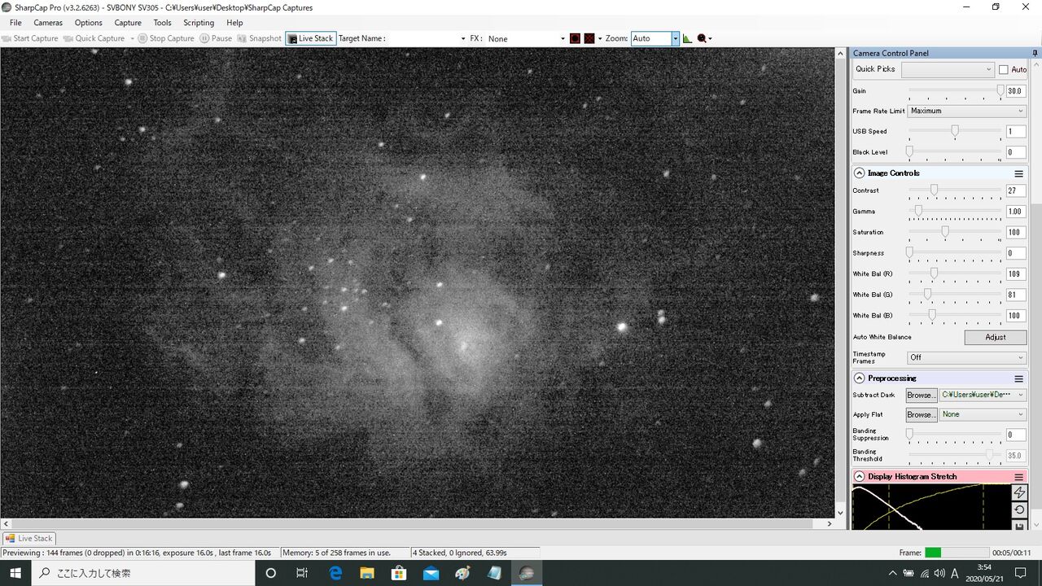Open the File menu
The width and height of the screenshot is (1042, 586).
(15, 23)
